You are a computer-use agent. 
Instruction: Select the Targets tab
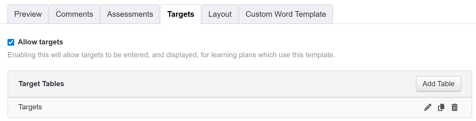click(x=181, y=14)
